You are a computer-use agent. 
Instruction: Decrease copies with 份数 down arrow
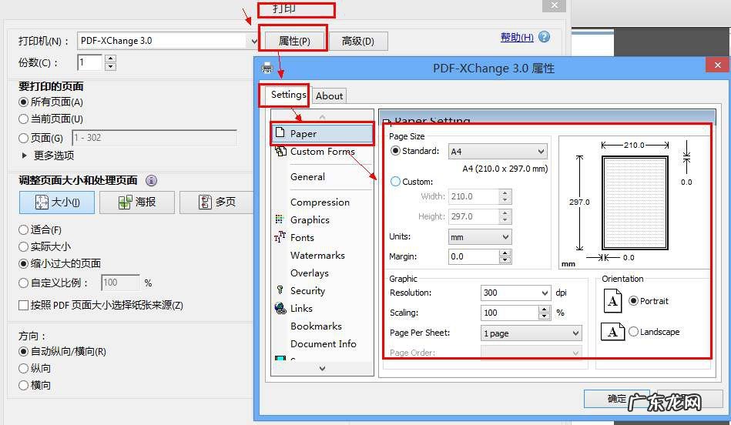point(110,66)
